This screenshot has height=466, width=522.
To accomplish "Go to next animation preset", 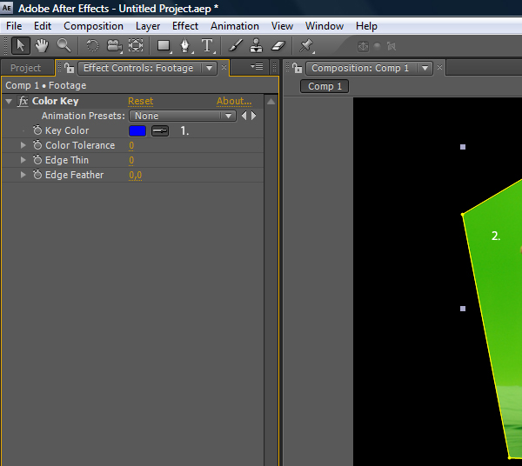I will pyautogui.click(x=254, y=116).
